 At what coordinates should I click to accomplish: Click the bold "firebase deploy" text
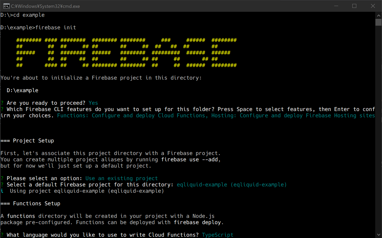pos(198,222)
